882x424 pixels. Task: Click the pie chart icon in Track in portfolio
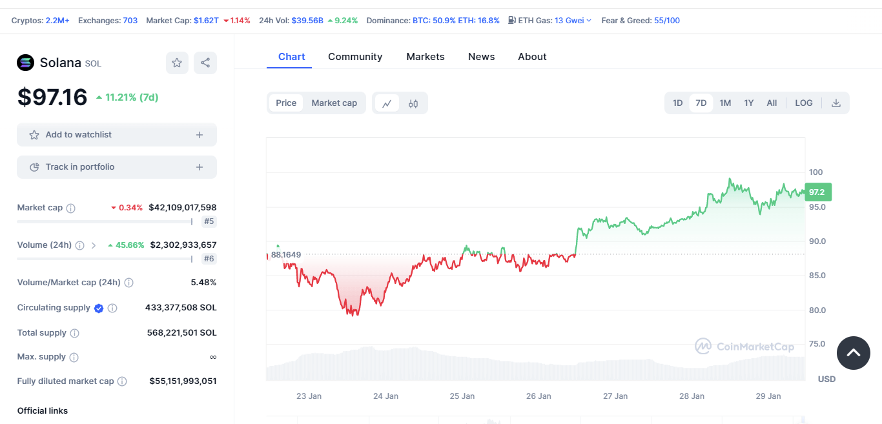click(x=34, y=167)
